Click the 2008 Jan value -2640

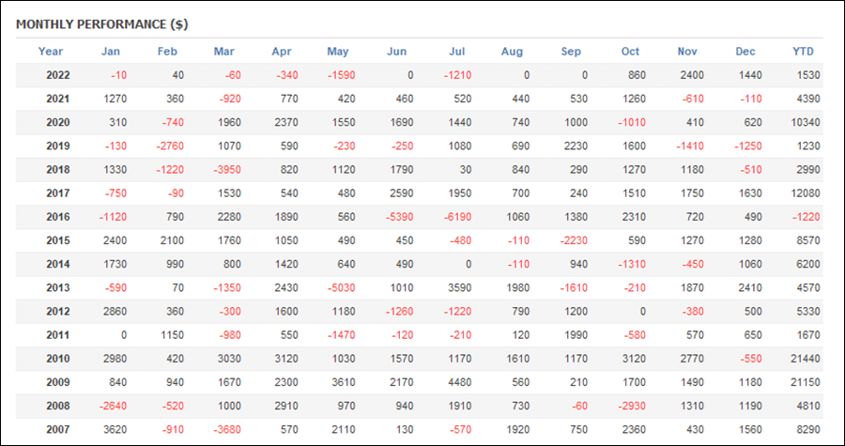pyautogui.click(x=113, y=407)
